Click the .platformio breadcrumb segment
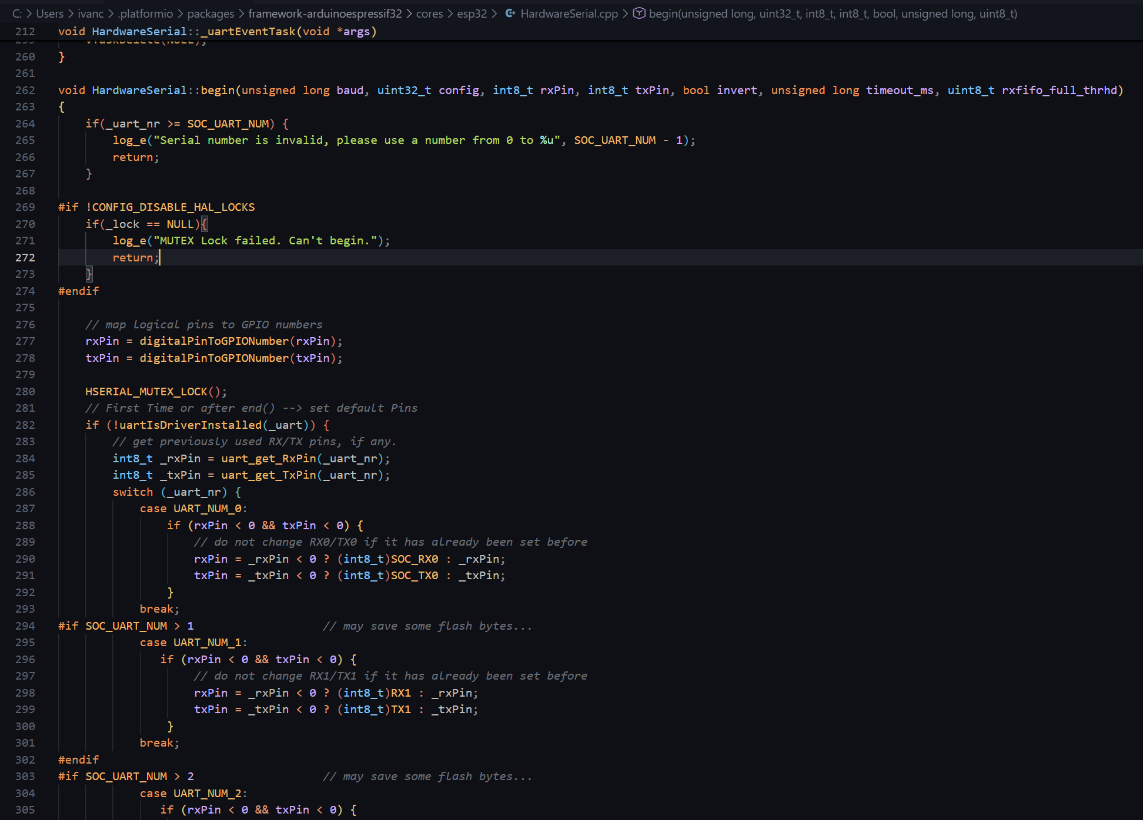Screen dimensions: 1143x820 pos(145,14)
